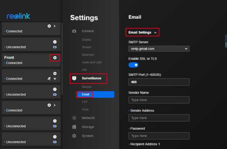Click the Camera section icon
The width and height of the screenshot is (227, 149).
point(74,31)
